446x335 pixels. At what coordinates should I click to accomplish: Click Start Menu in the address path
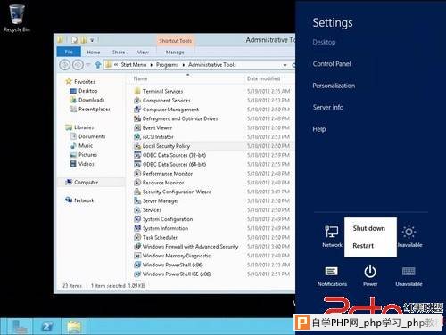(134, 65)
